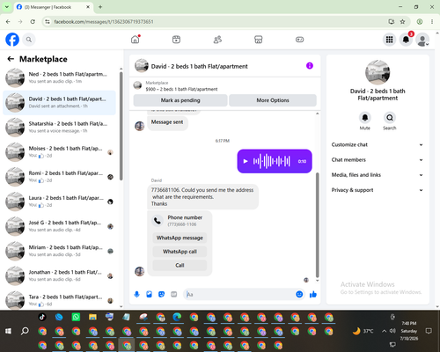
Task: Expand Media, files and links section
Action: pos(378,175)
